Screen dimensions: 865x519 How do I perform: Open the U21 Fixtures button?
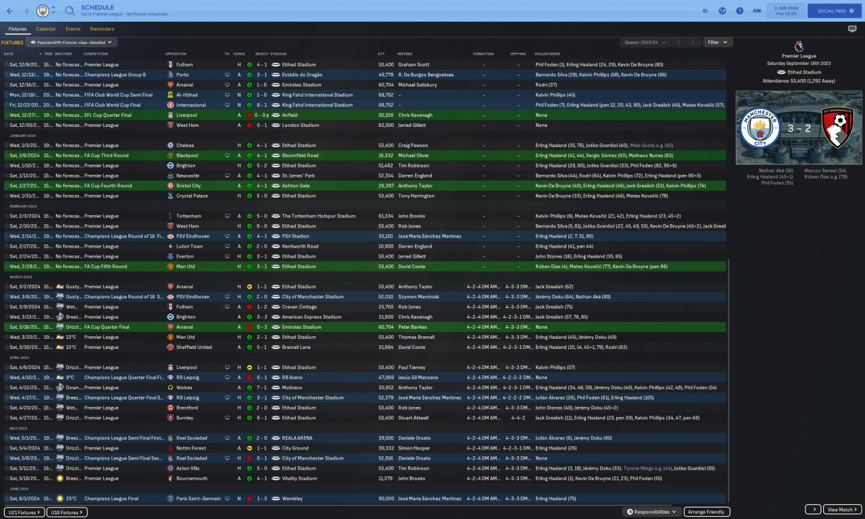coord(24,512)
